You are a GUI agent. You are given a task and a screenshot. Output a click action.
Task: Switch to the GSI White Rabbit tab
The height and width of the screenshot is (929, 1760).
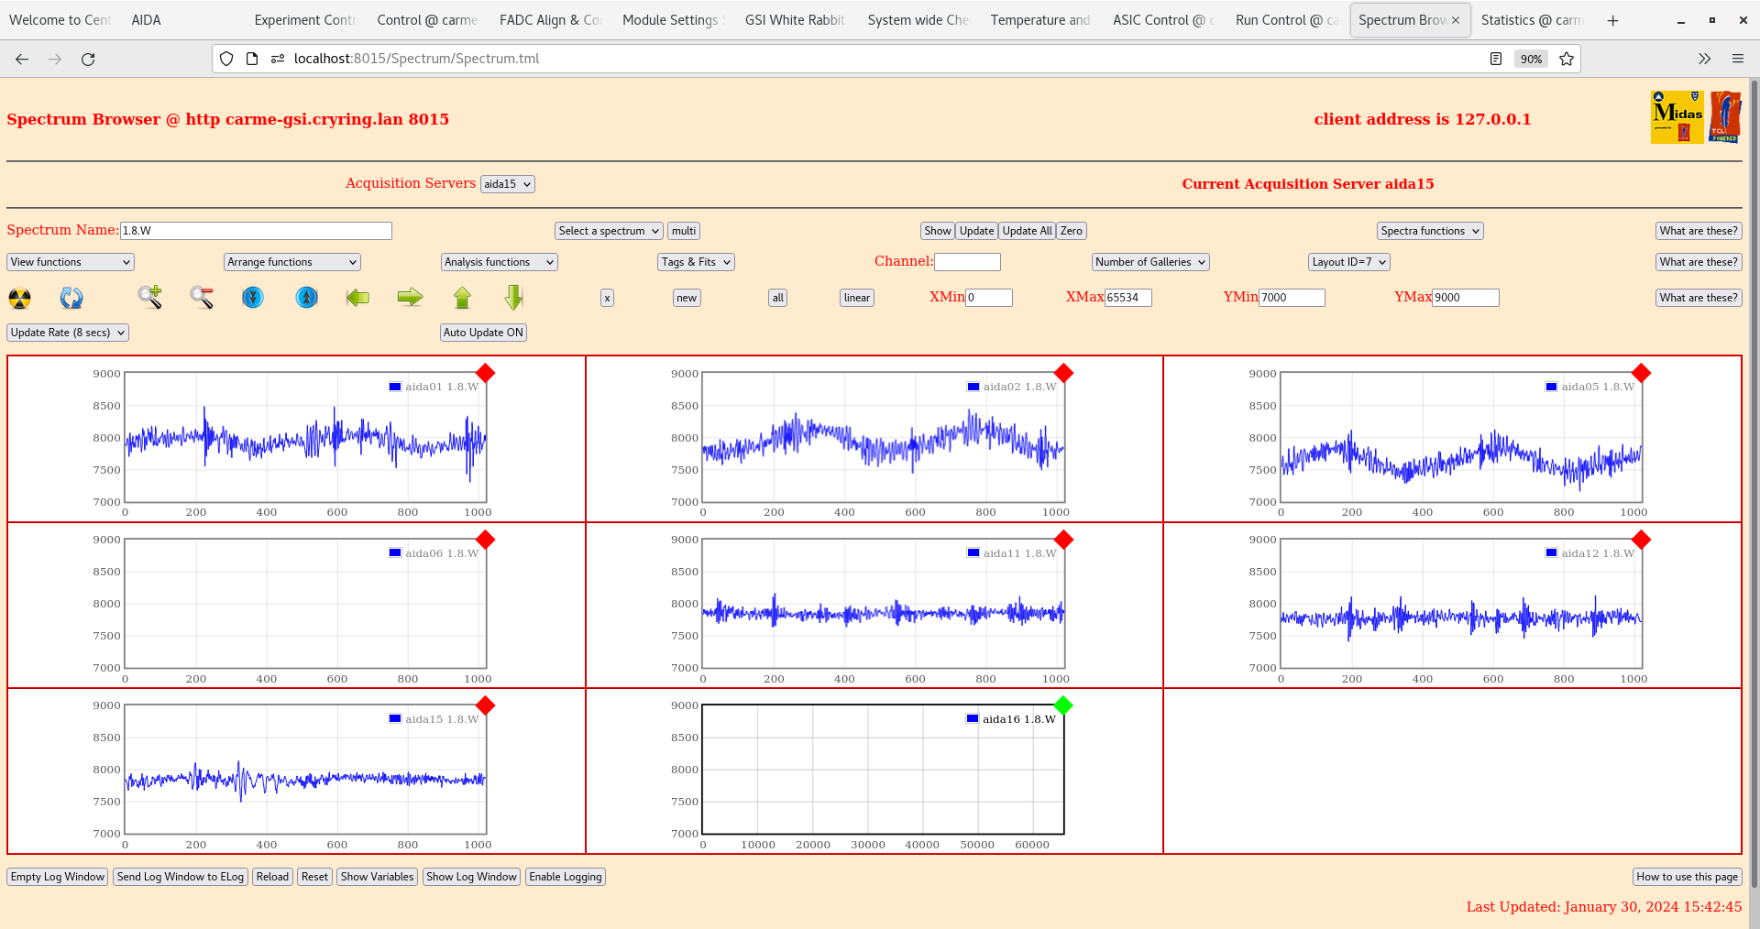point(794,19)
